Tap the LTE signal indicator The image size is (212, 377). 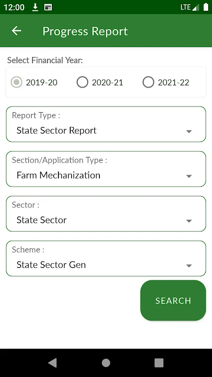pos(190,8)
